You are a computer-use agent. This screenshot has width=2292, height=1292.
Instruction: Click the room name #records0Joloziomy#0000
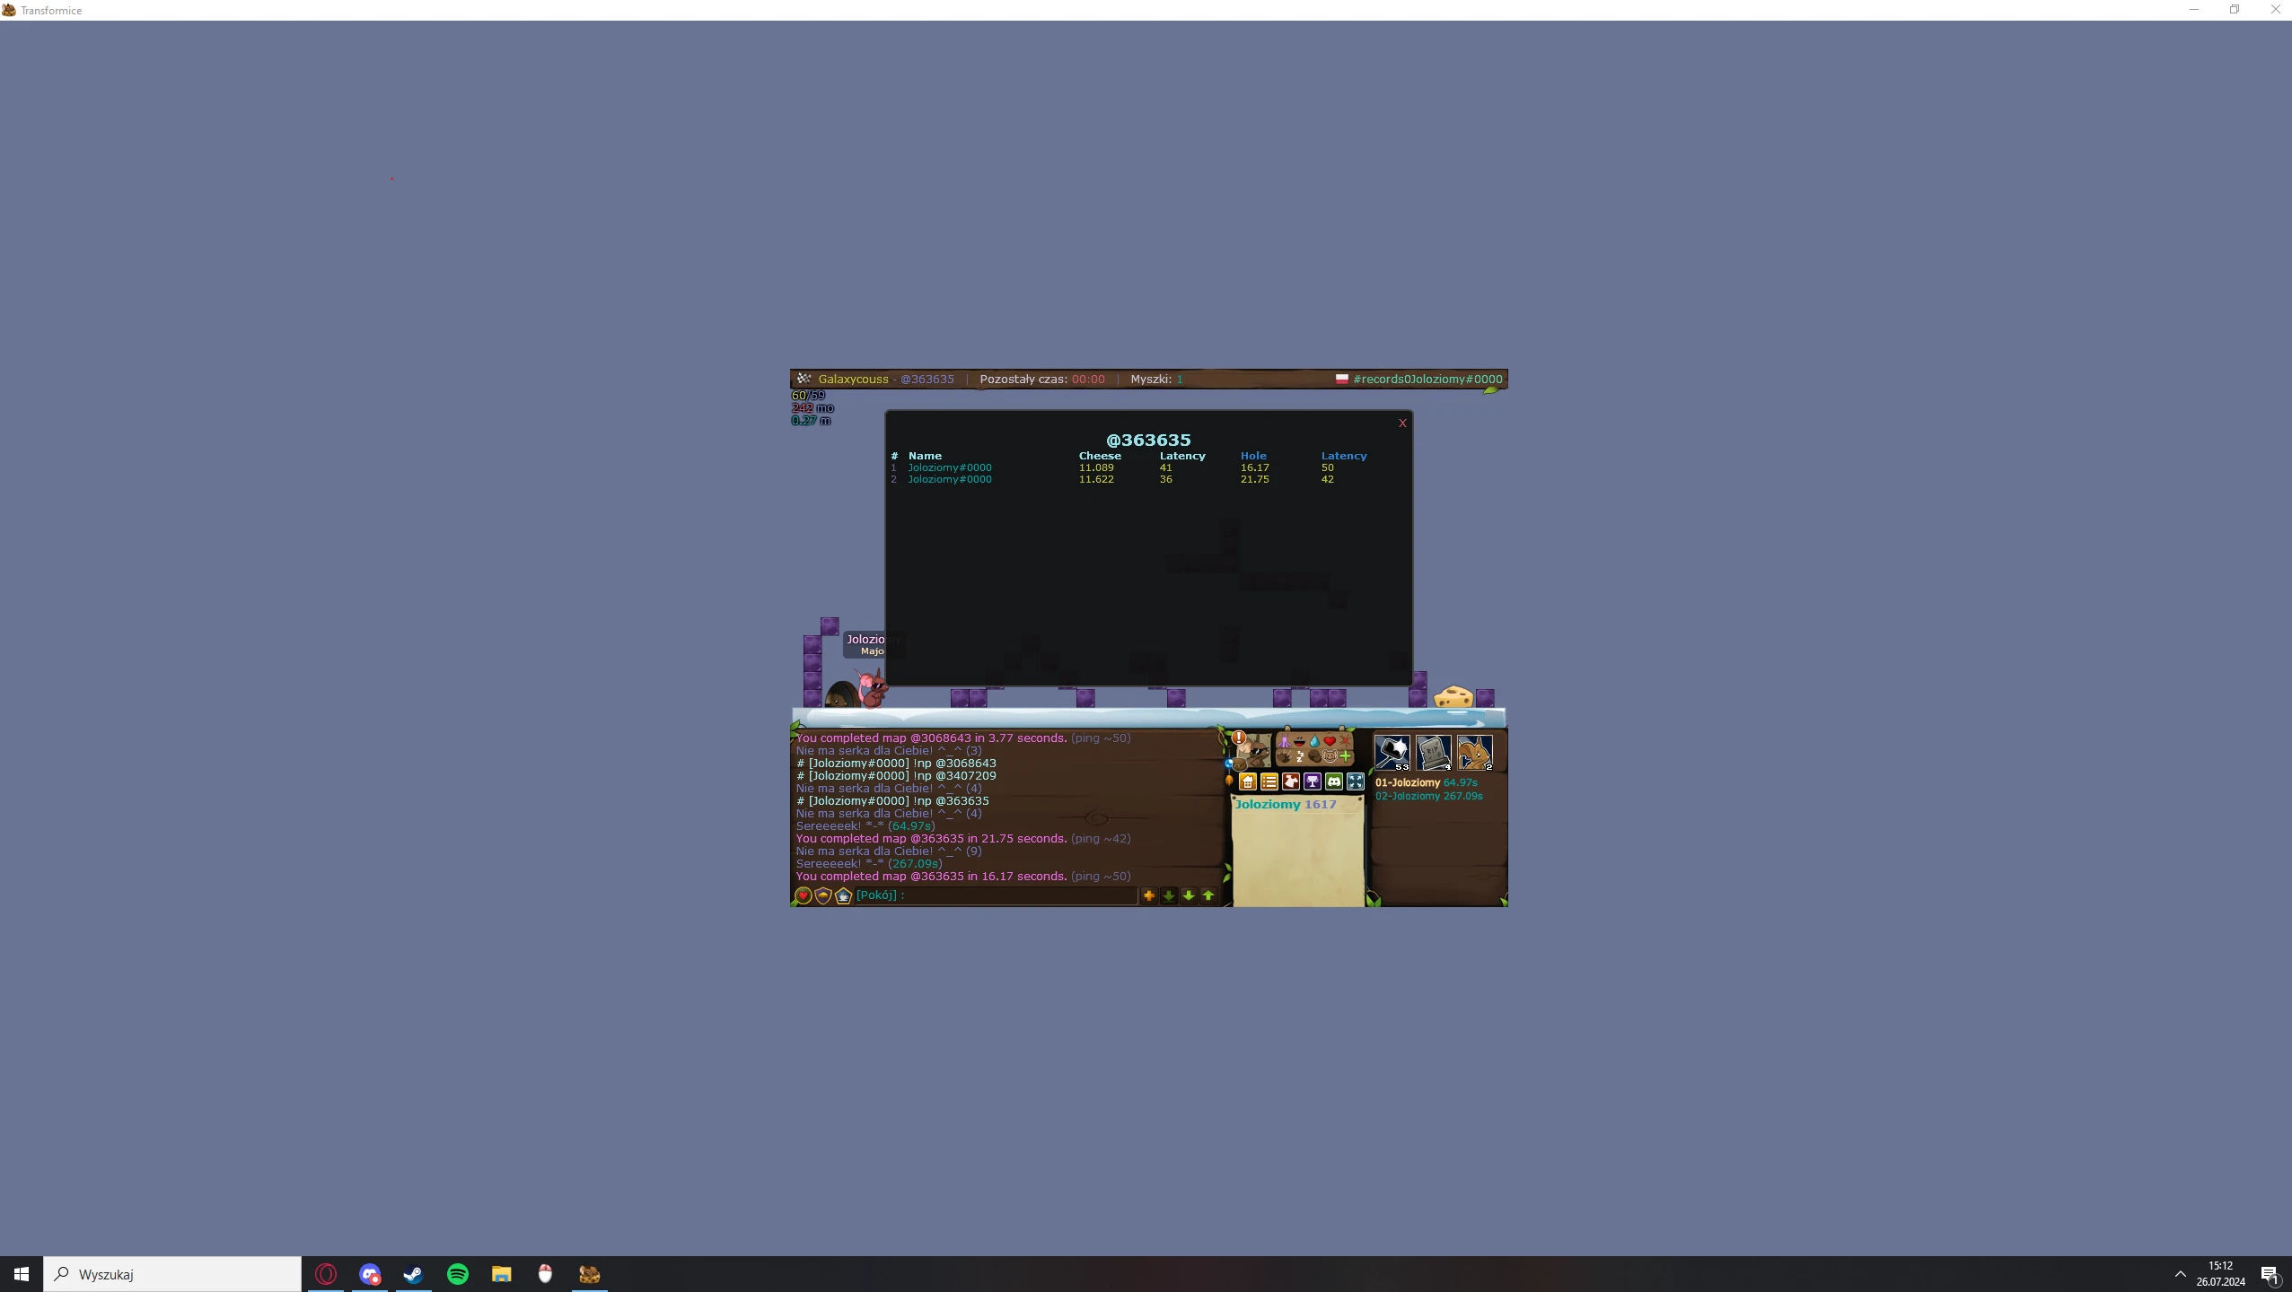[1427, 379]
